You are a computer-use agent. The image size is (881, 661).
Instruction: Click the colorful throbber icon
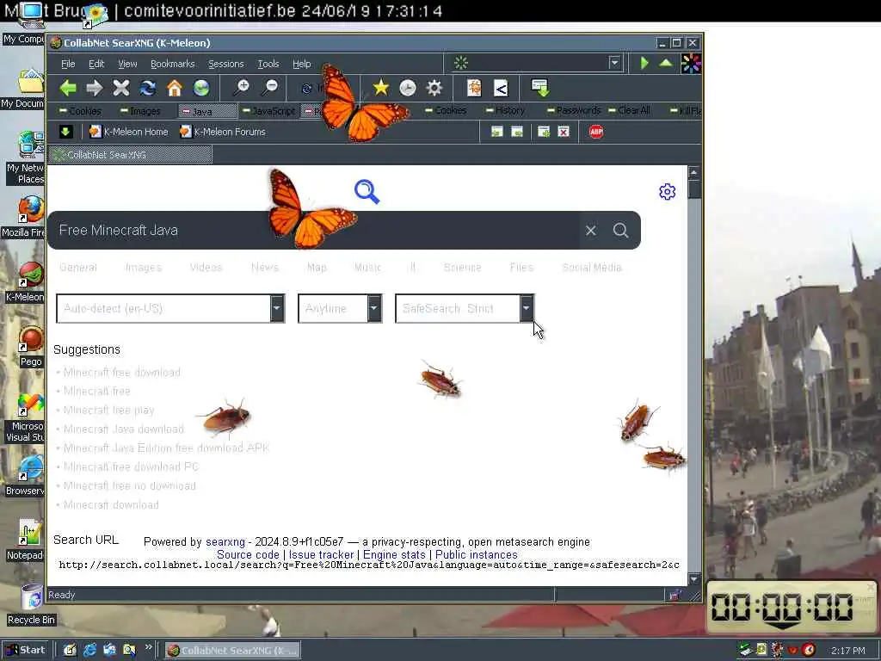[691, 64]
